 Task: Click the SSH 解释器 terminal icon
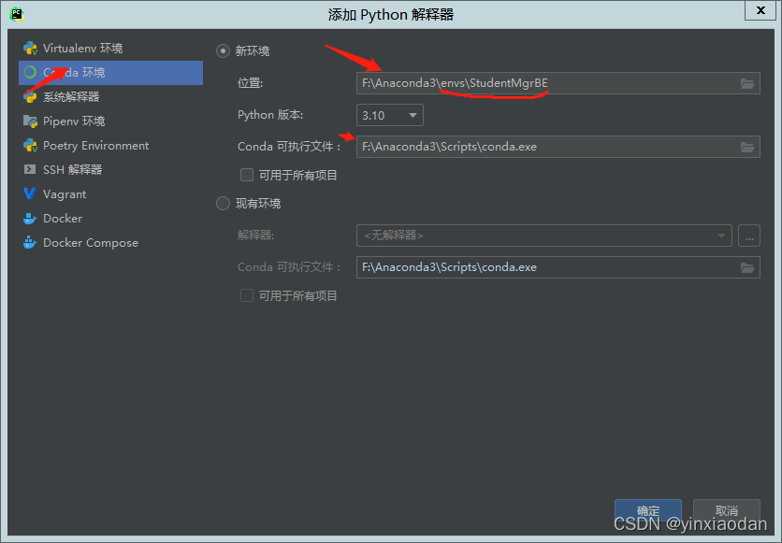30,169
